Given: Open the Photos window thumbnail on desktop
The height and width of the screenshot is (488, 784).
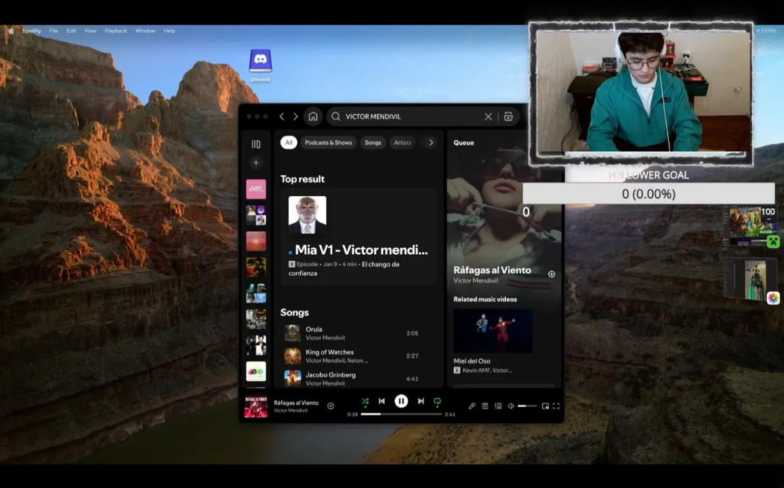Looking at the screenshot, I should click(750, 279).
